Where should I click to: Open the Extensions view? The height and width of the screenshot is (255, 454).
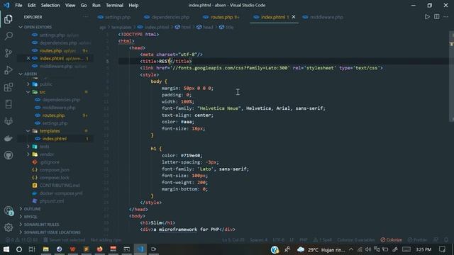9,87
